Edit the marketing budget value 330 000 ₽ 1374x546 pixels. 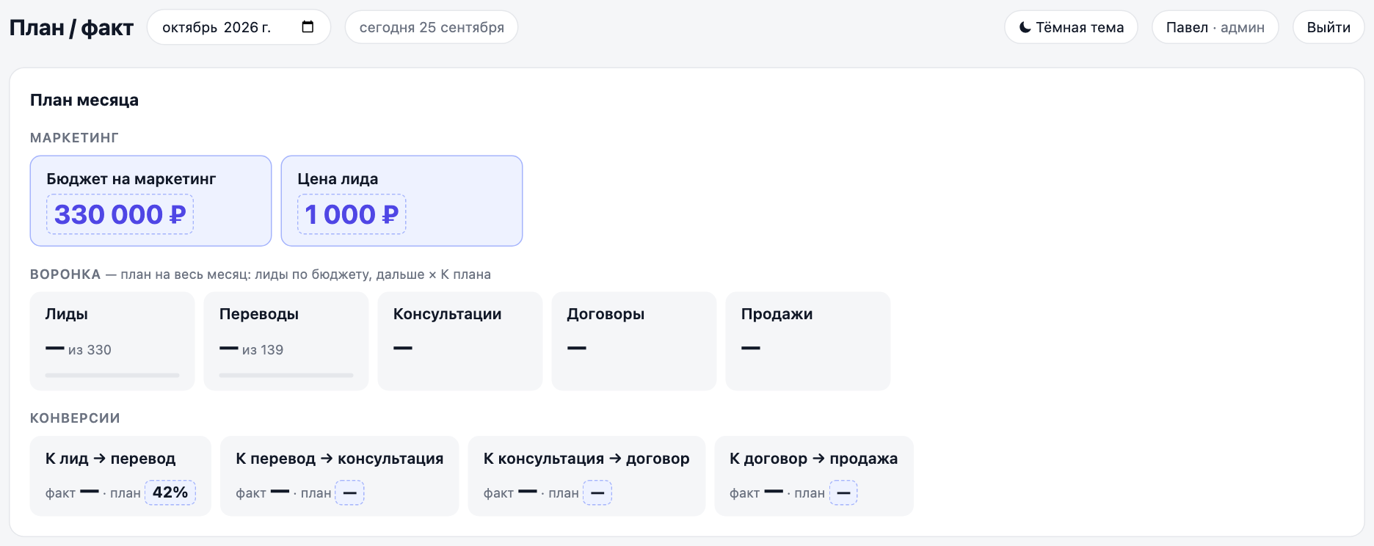(120, 214)
